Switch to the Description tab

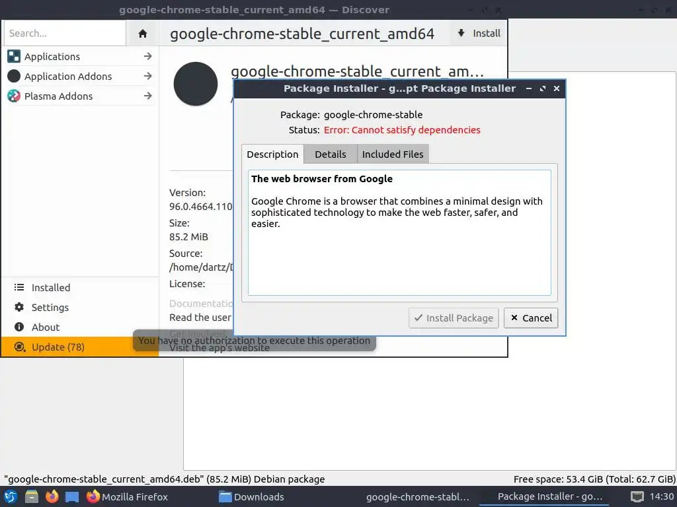point(272,154)
